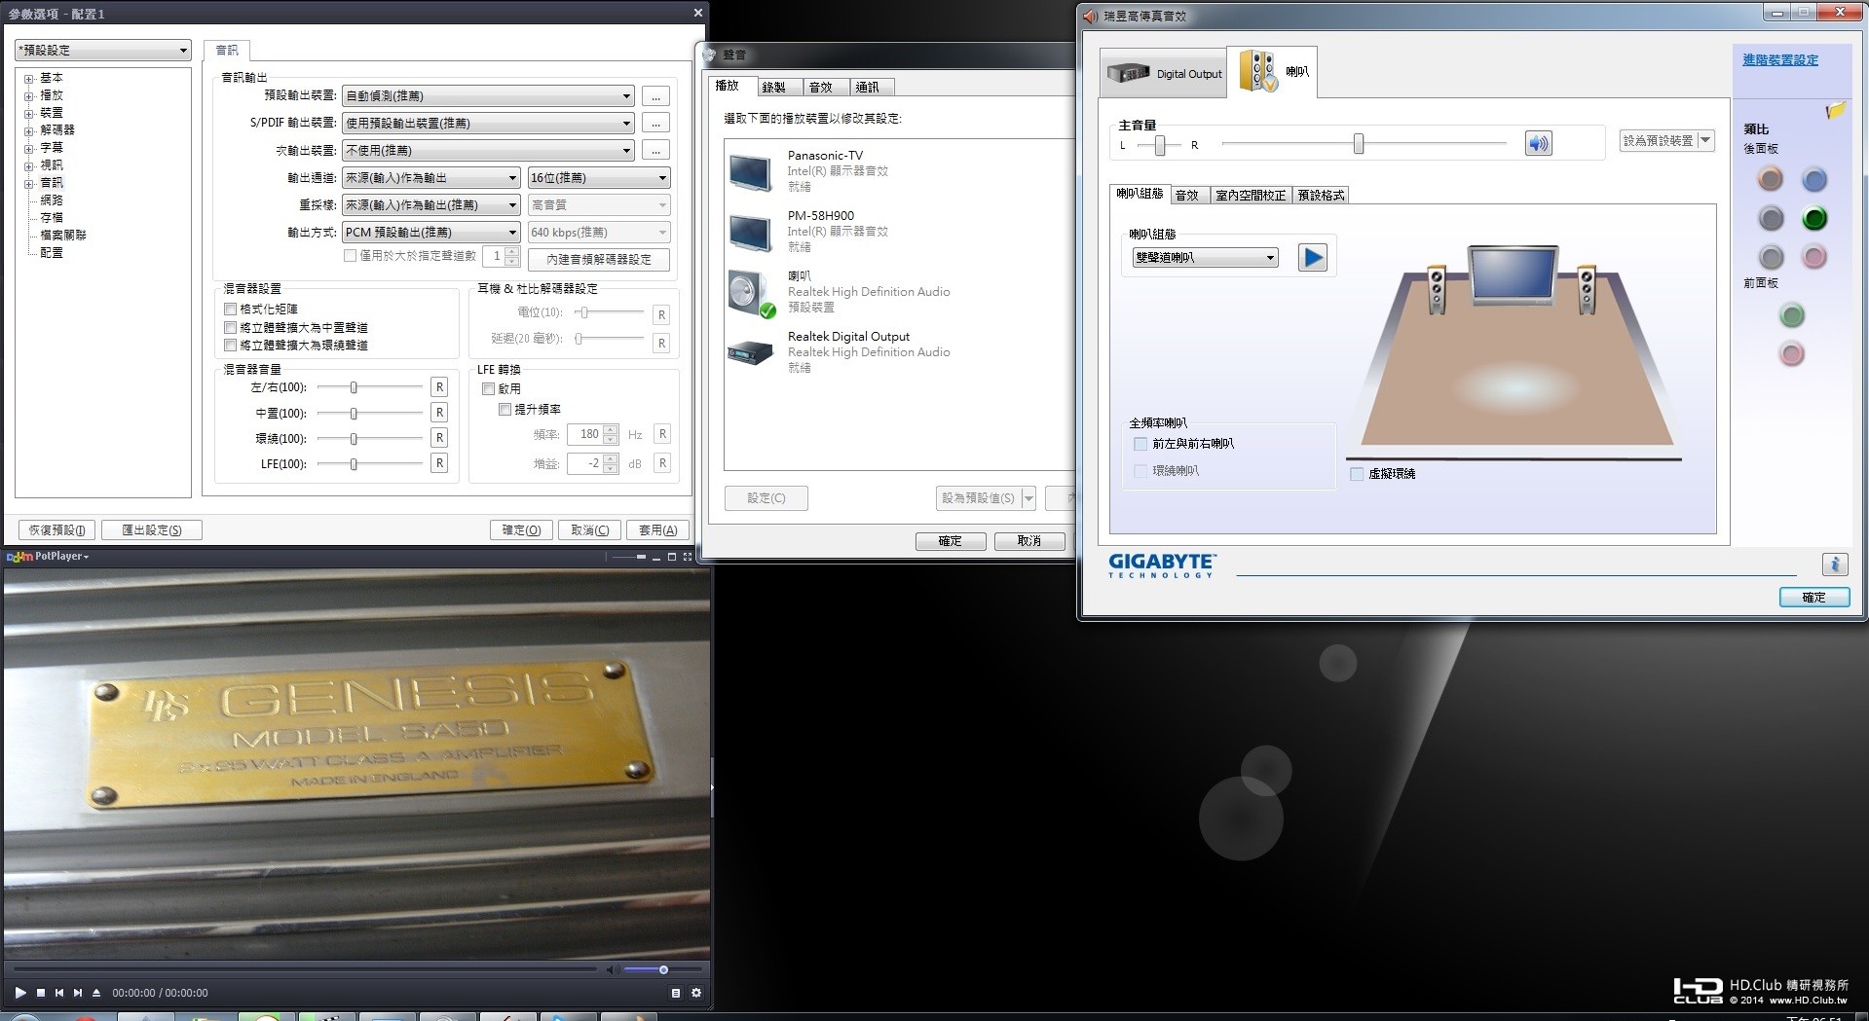Image resolution: width=1869 pixels, height=1021 pixels.
Task: Click 恢復預設 button in preferences
Action: pos(56,530)
